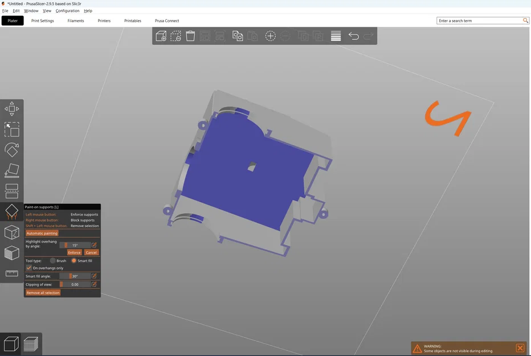The image size is (531, 356).
Task: Open the Configuration menu
Action: 67,11
